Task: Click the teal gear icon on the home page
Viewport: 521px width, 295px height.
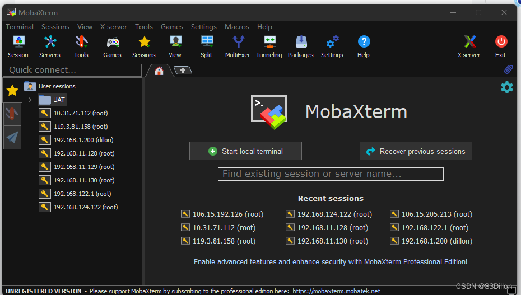Action: click(506, 87)
